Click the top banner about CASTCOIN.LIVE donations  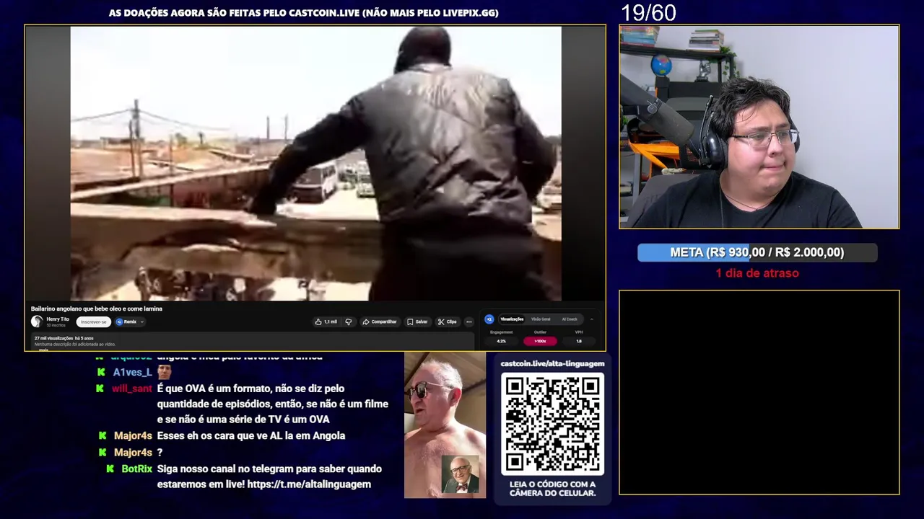pyautogui.click(x=303, y=13)
